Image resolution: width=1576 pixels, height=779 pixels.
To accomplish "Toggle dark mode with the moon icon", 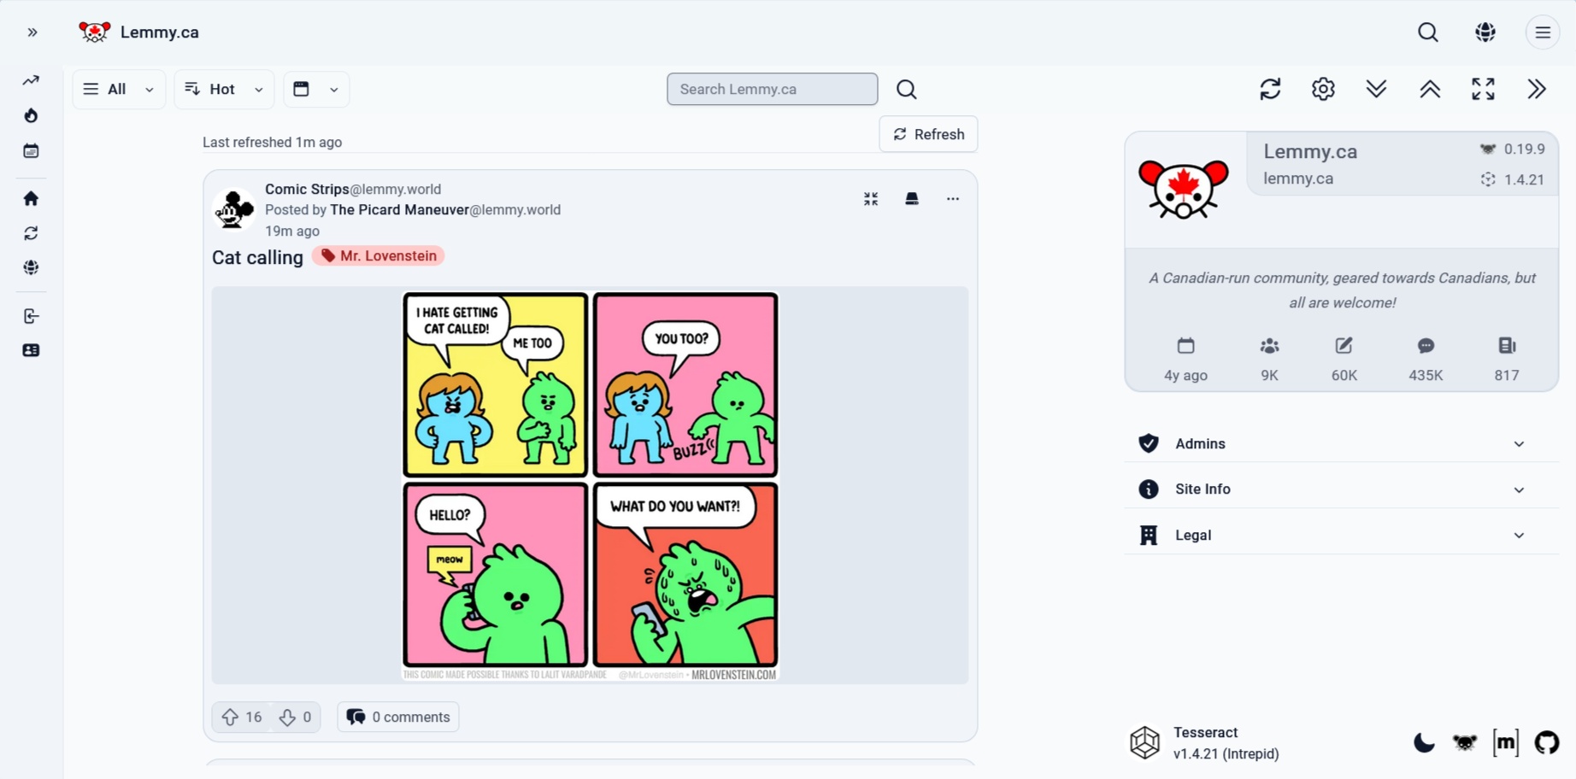I will click(1423, 743).
